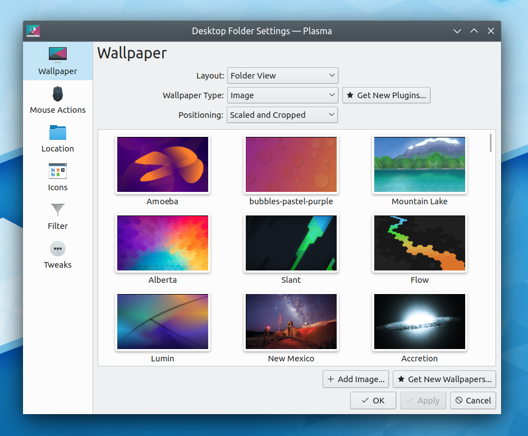The width and height of the screenshot is (528, 436).
Task: Click the Add Image button
Action: coord(356,379)
